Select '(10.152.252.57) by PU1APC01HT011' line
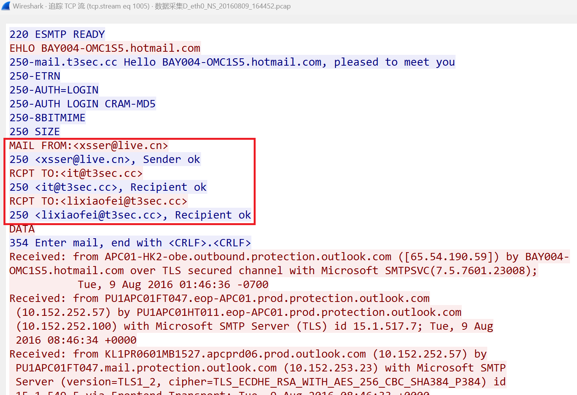The height and width of the screenshot is (395, 577). point(239,312)
